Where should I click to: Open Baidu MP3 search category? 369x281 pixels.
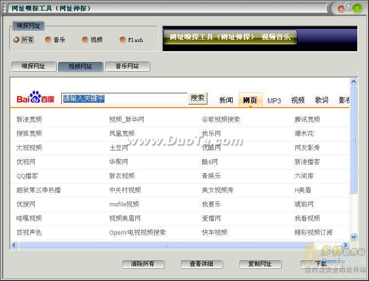point(274,101)
